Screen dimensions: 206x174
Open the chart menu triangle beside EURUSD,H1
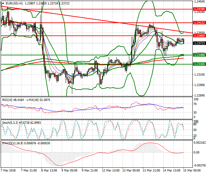point(3,3)
